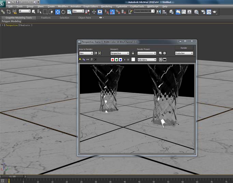233x183 pixels.
Task: Click the teapot Render Production icon
Action: click(x=214, y=12)
